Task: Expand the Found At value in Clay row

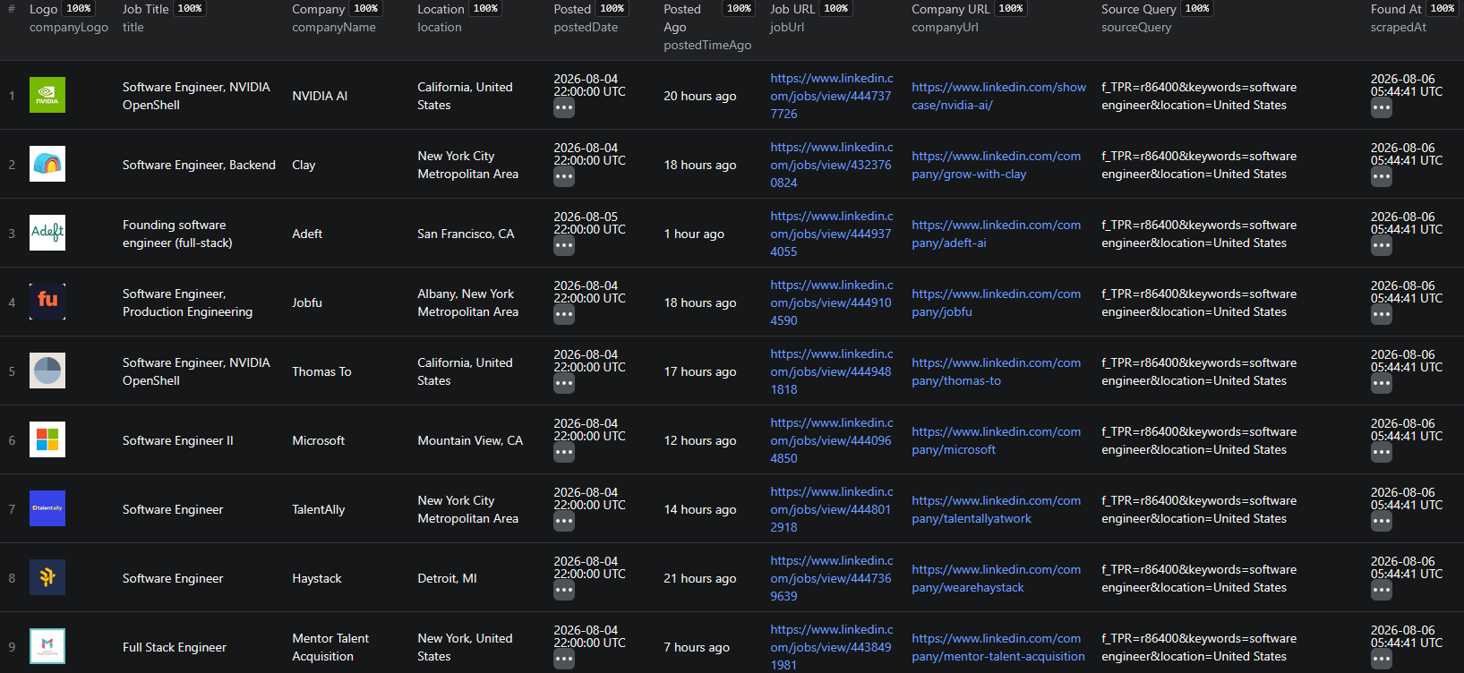Action: 1382,177
